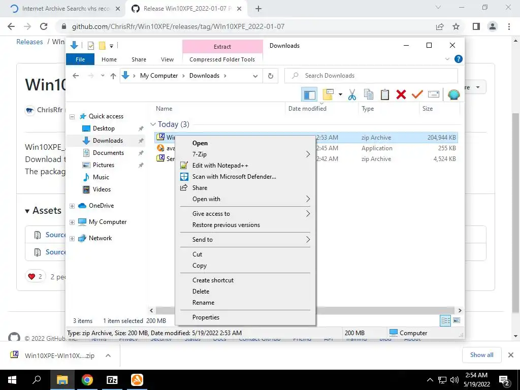Select Documents in Quick access
This screenshot has height=390, width=520.
click(x=108, y=153)
